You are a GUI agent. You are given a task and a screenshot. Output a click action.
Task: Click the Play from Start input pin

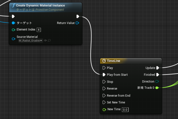[104, 75]
